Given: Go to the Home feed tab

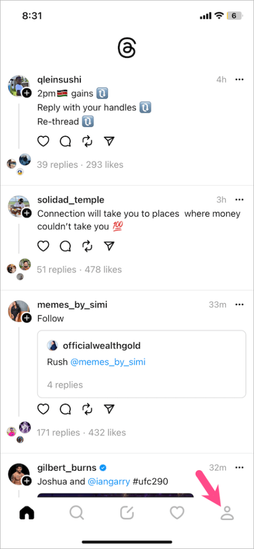Looking at the screenshot, I should point(27,514).
